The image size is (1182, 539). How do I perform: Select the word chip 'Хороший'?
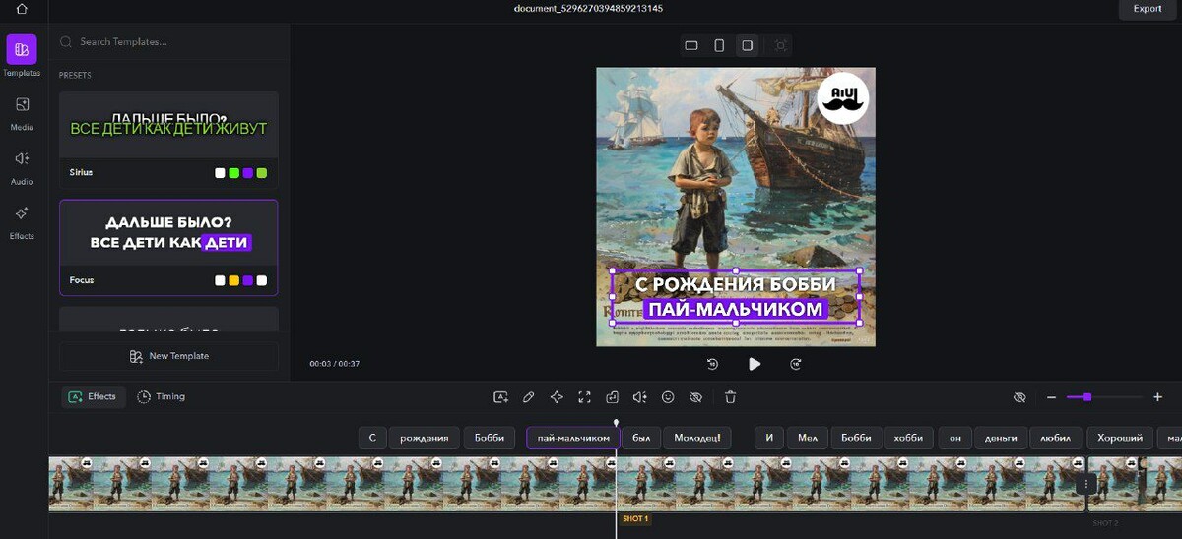1121,438
